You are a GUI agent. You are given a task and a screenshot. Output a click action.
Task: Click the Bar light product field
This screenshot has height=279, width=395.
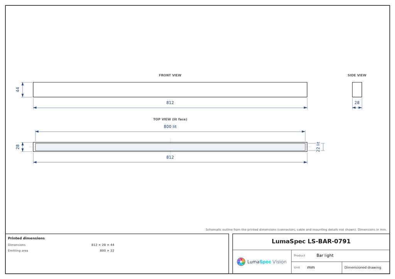[340, 255]
